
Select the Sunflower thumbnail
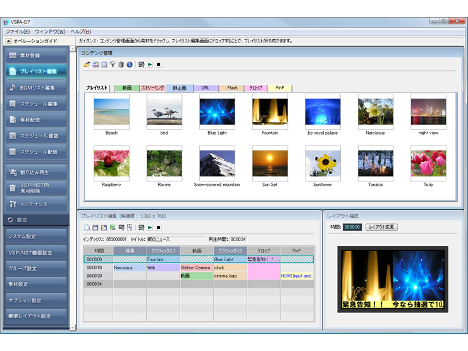tap(323, 163)
